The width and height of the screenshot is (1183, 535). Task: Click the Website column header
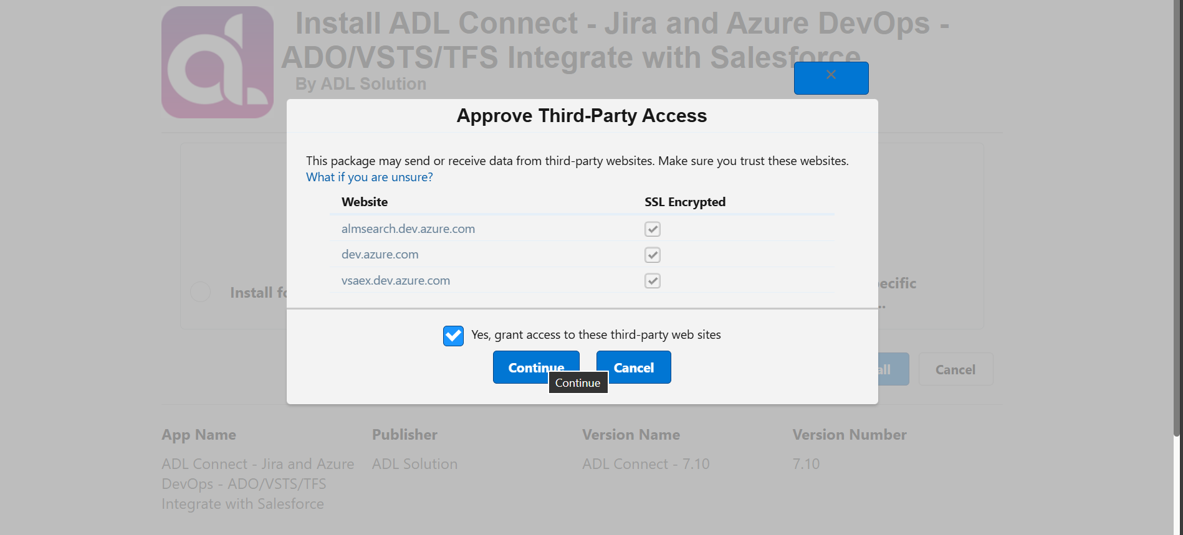pos(365,202)
